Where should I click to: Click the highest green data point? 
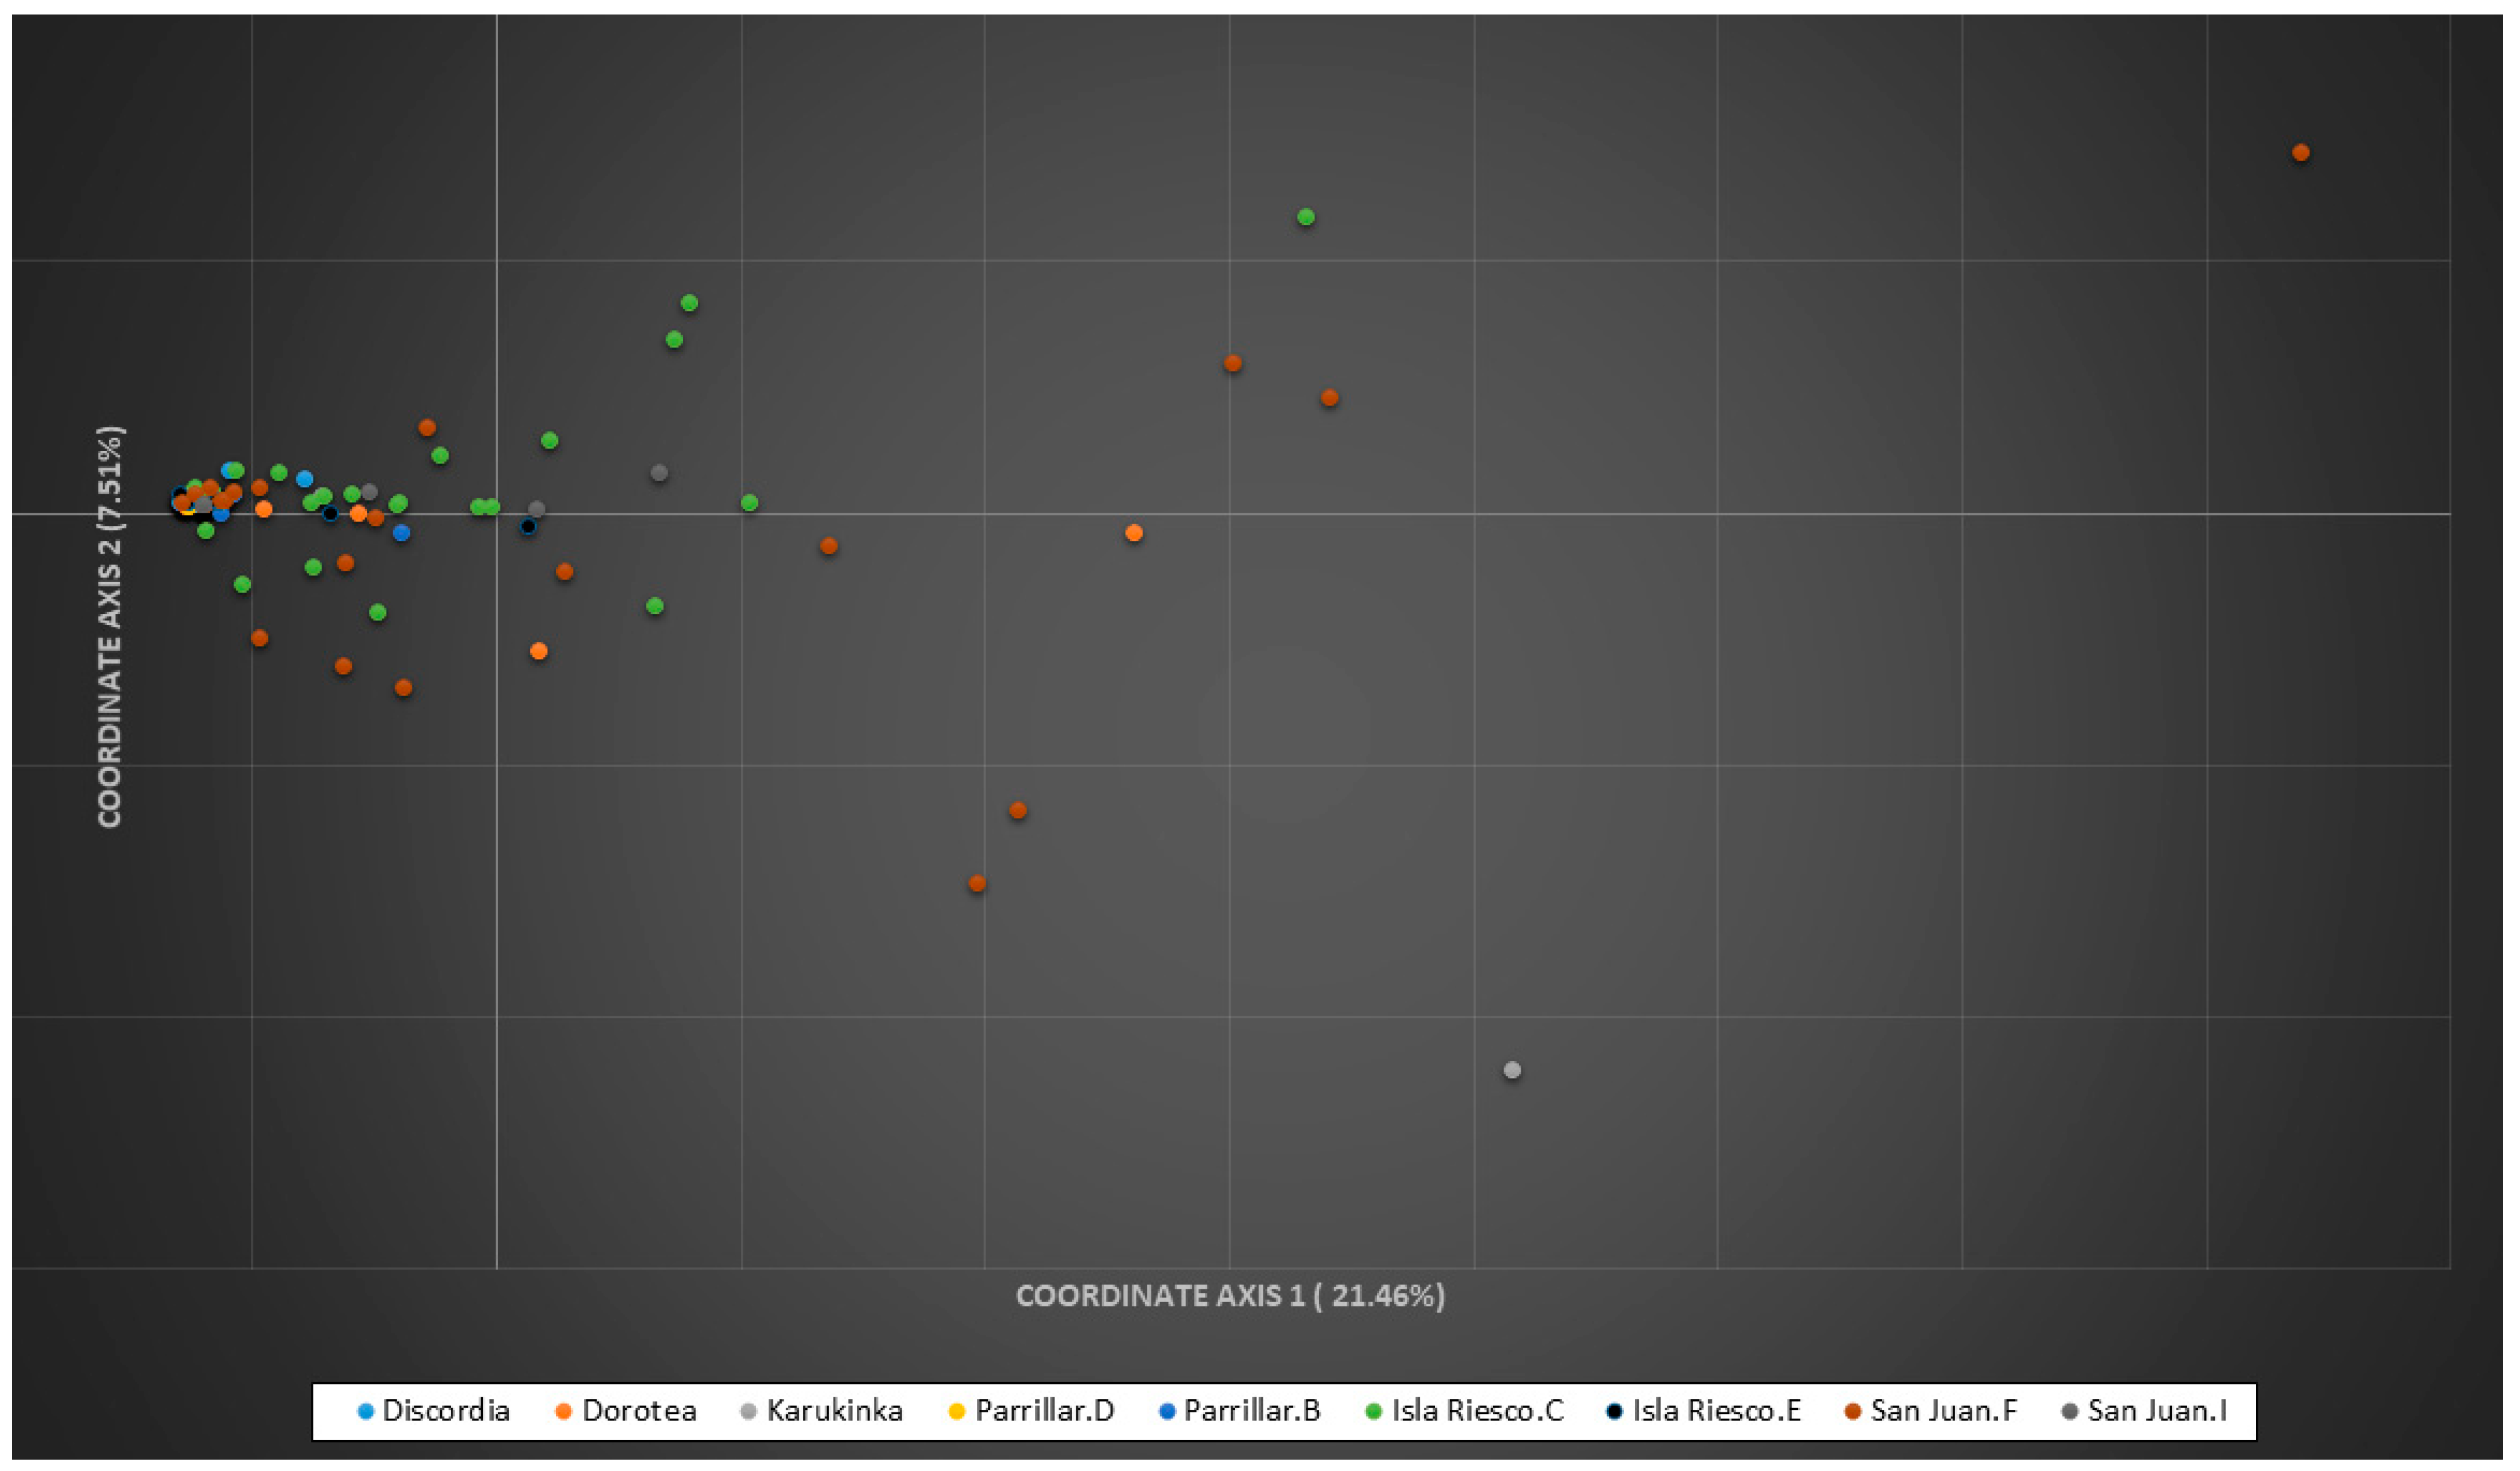point(1305,217)
